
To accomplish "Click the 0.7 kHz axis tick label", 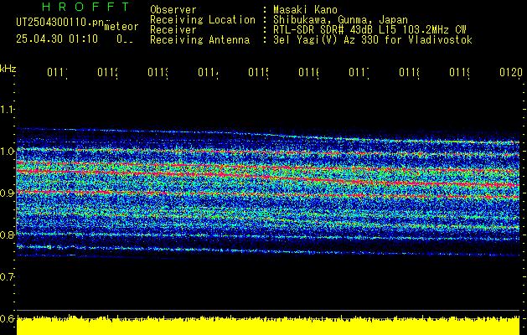I will pyautogui.click(x=8, y=277).
